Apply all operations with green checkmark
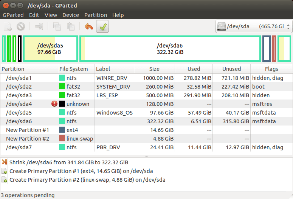This screenshot has width=293, height=199. tap(102, 26)
